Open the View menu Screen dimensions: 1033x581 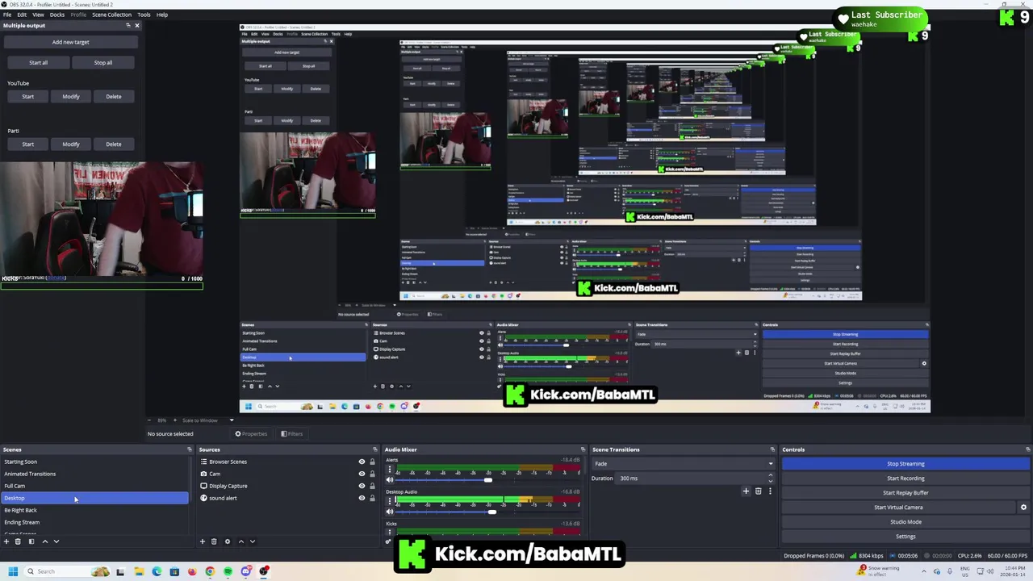coord(38,15)
